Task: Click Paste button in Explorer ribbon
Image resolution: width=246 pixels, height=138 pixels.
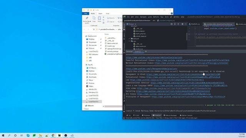Action: click(x=99, y=20)
